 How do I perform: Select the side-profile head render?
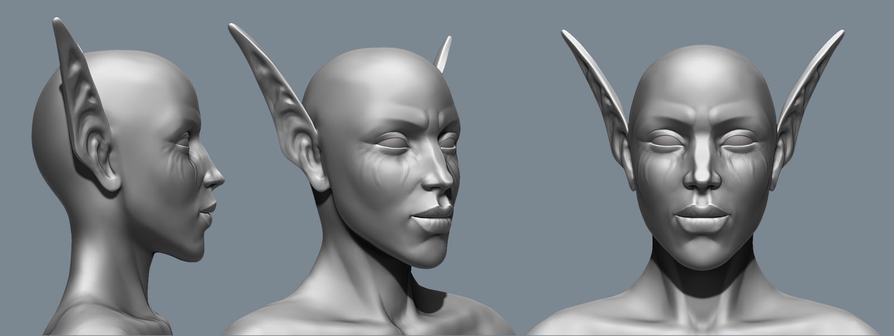129,176
